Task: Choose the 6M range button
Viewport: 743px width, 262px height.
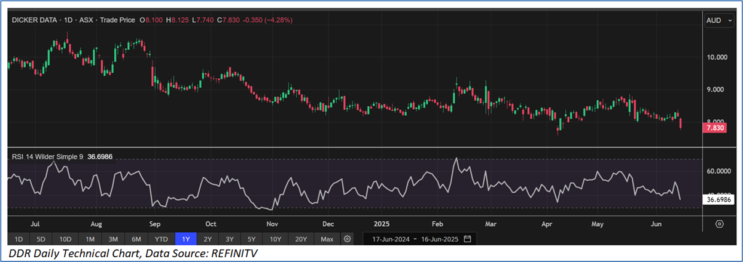Action: pyautogui.click(x=136, y=239)
